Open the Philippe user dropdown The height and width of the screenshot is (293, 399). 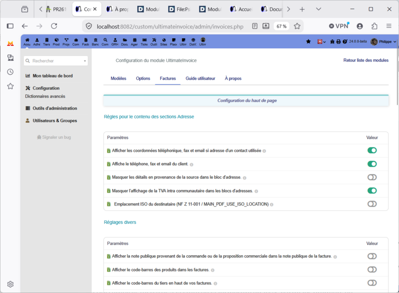tap(384, 42)
